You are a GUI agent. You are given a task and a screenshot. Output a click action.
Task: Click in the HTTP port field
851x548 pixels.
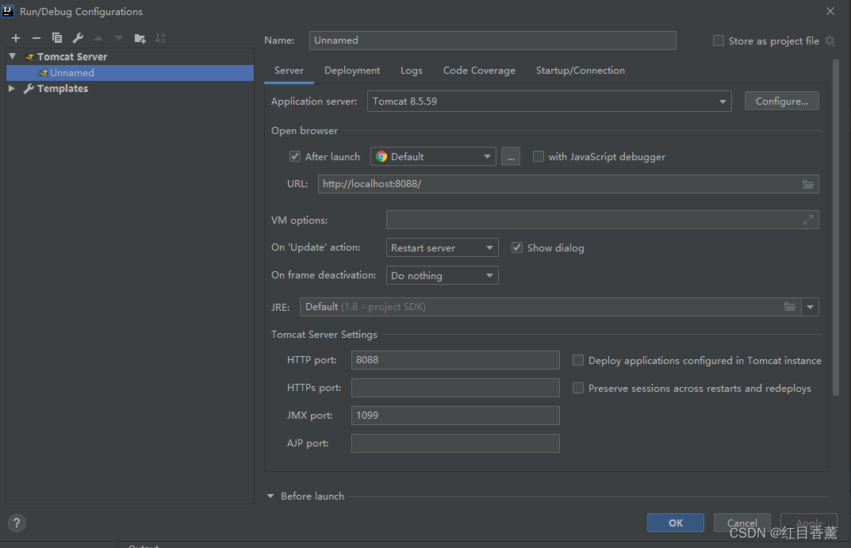455,360
